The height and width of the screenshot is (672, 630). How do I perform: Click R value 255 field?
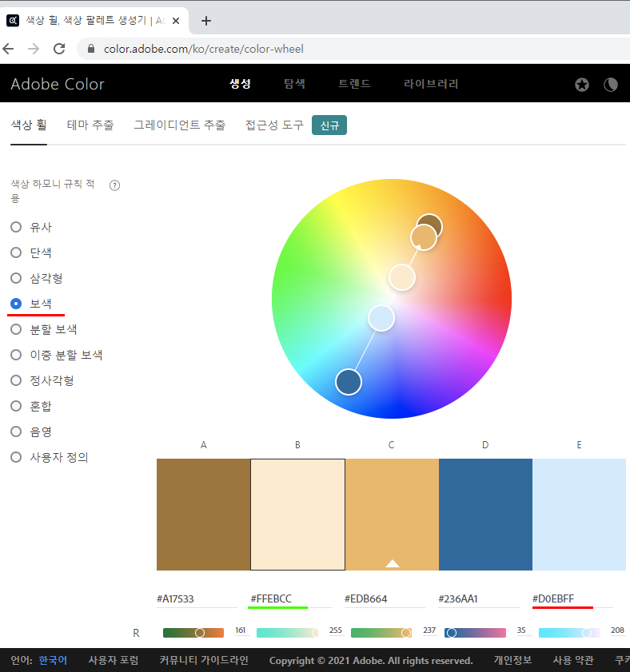pos(335,630)
